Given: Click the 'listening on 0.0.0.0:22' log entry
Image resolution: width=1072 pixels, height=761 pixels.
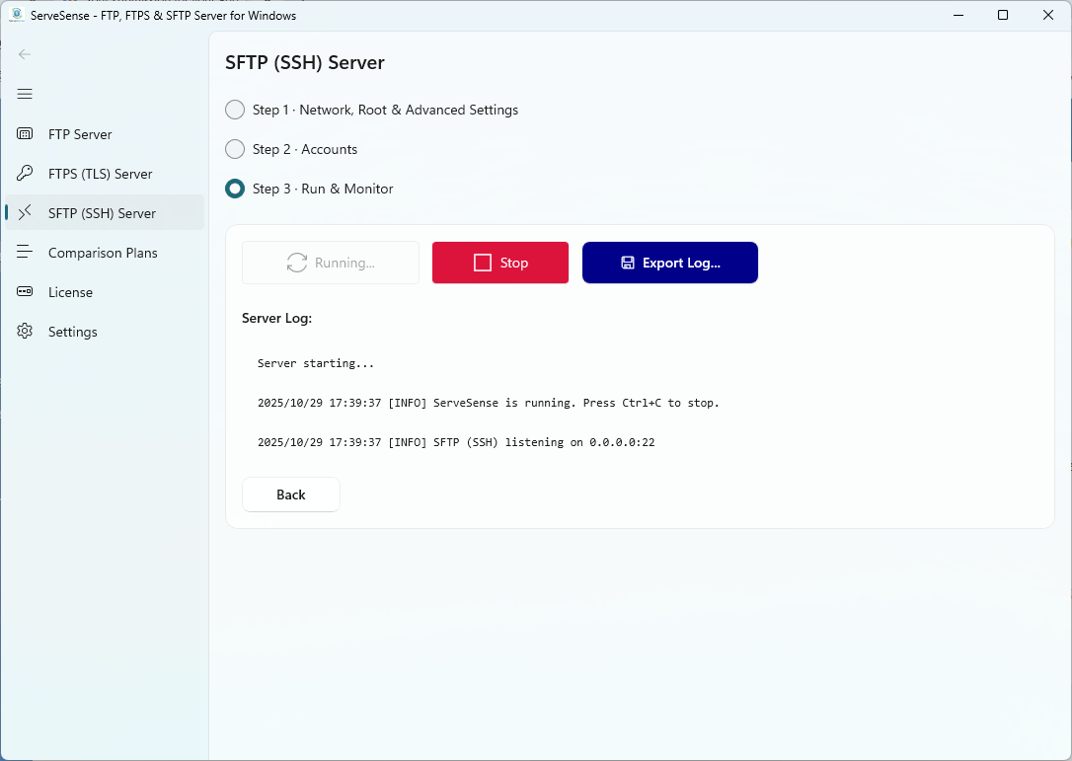Looking at the screenshot, I should tap(456, 442).
